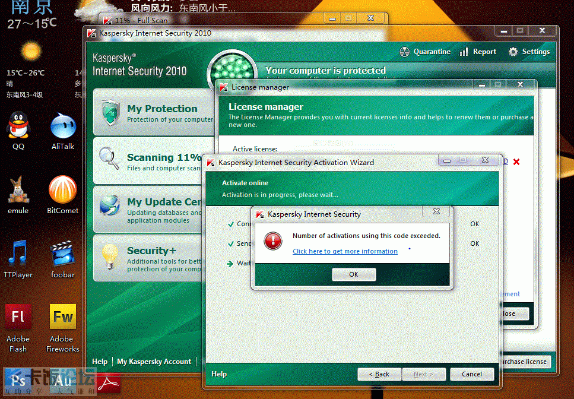
Task: Click the Update Center globe icon
Action: click(109, 205)
